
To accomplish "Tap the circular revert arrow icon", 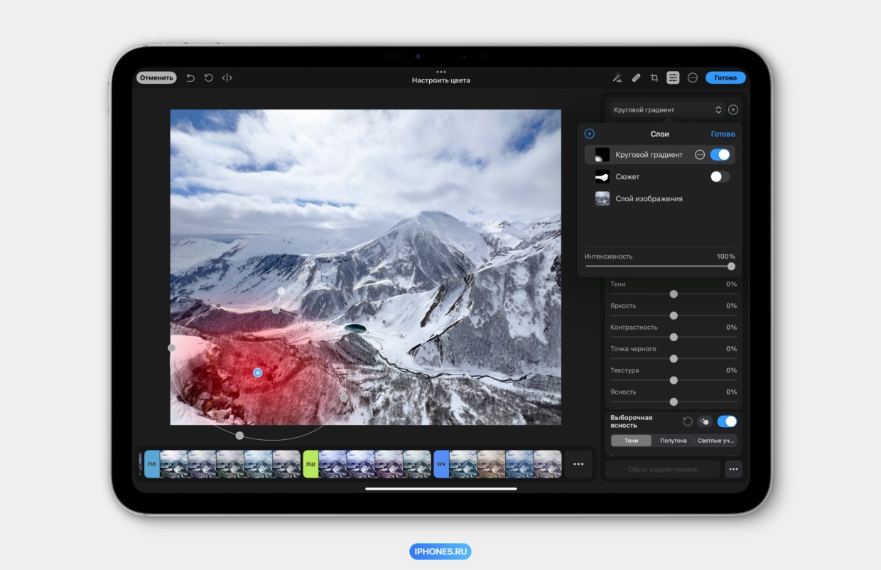I will 209,78.
